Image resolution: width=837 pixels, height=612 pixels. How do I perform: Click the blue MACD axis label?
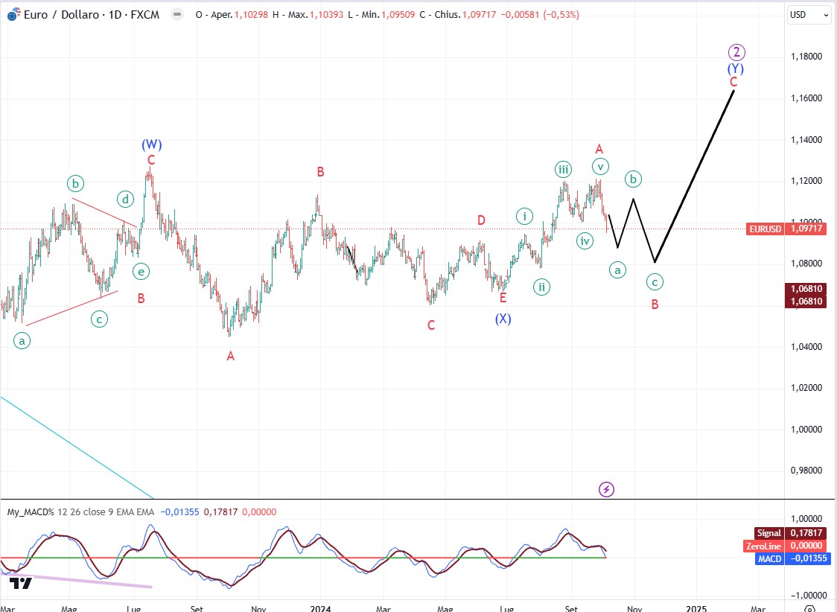pyautogui.click(x=770, y=558)
